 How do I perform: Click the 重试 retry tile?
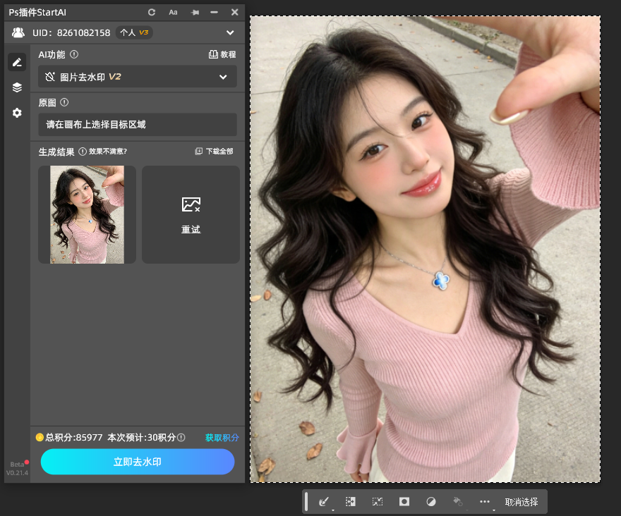(191, 214)
